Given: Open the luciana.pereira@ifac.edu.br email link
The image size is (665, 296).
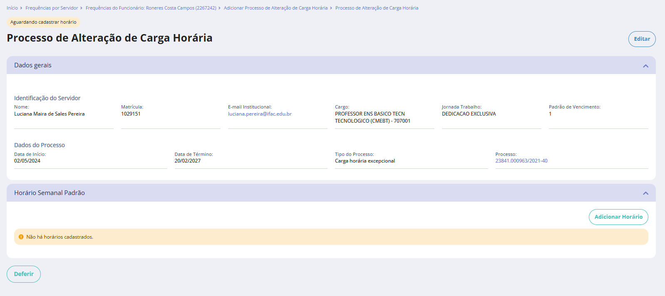Looking at the screenshot, I should [260, 114].
